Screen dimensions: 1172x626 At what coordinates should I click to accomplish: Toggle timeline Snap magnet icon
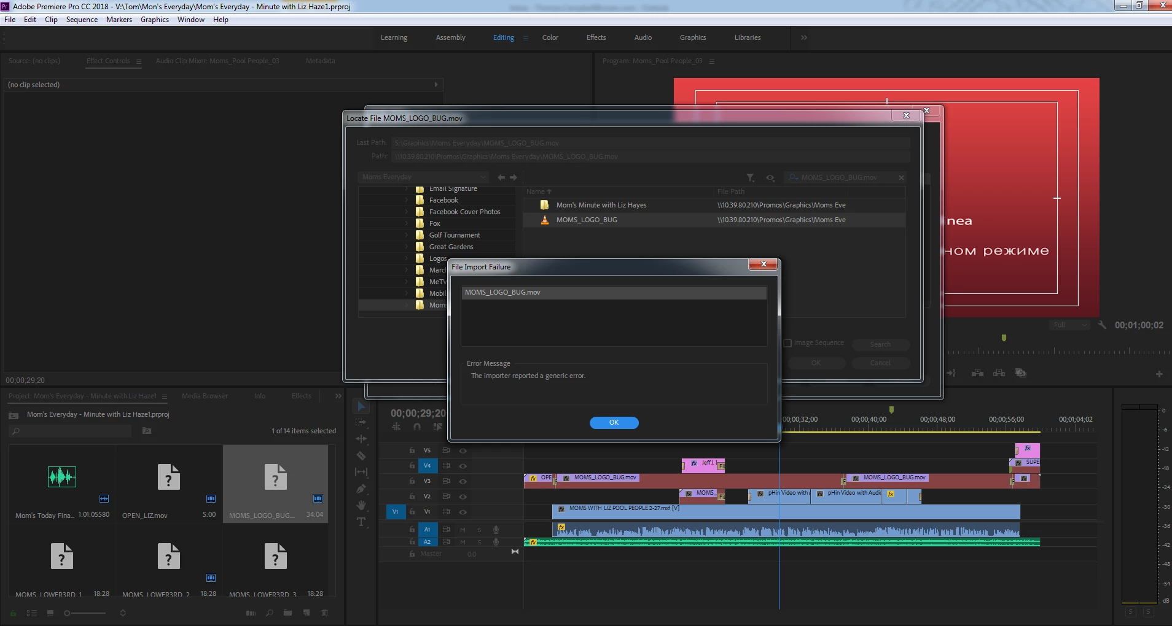[x=417, y=427]
